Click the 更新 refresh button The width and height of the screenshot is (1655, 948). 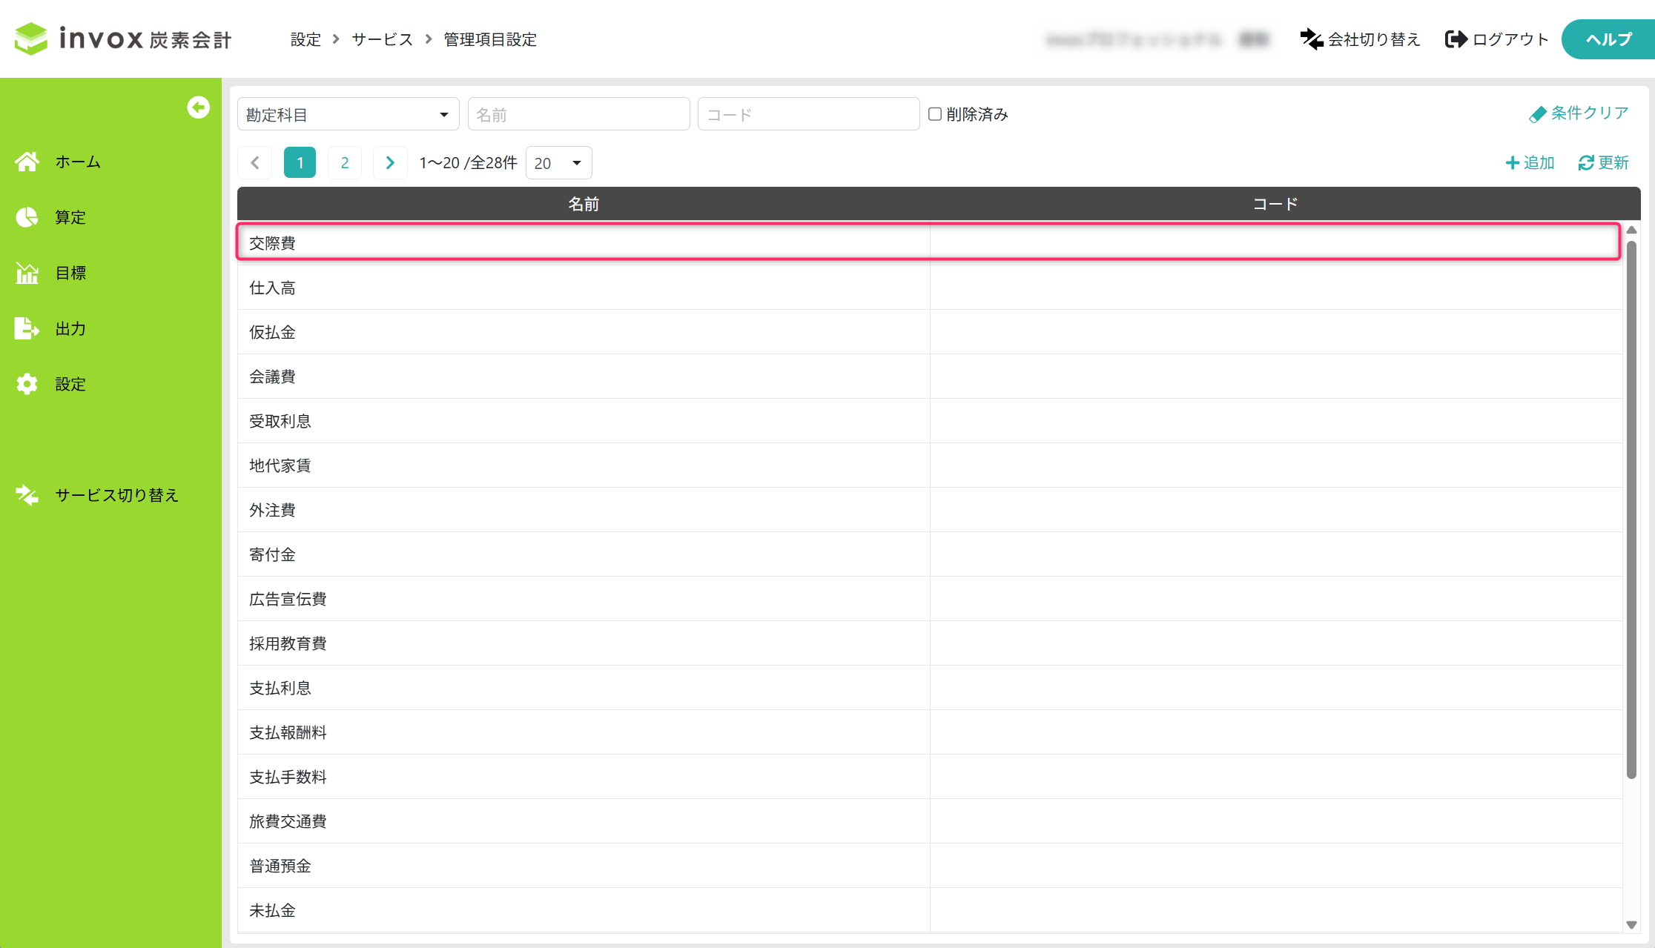[1603, 163]
